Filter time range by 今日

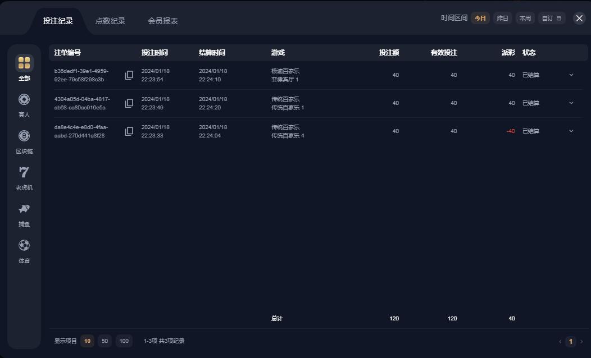click(480, 18)
